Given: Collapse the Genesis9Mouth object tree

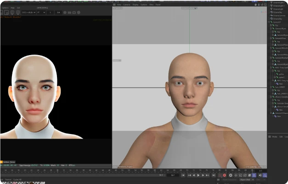Looking at the screenshot, I should [x=271, y=48].
